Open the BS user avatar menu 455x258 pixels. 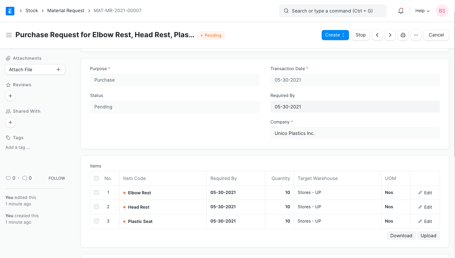coord(442,11)
